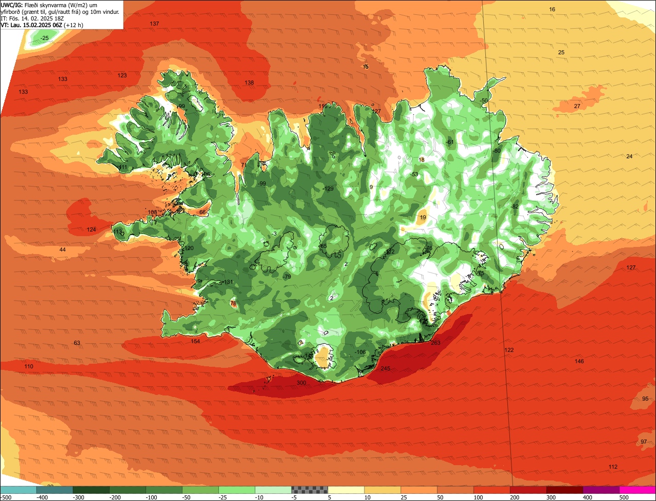The height and width of the screenshot is (501, 656).
Task: Click the '-131' value over land
Action: click(228, 282)
